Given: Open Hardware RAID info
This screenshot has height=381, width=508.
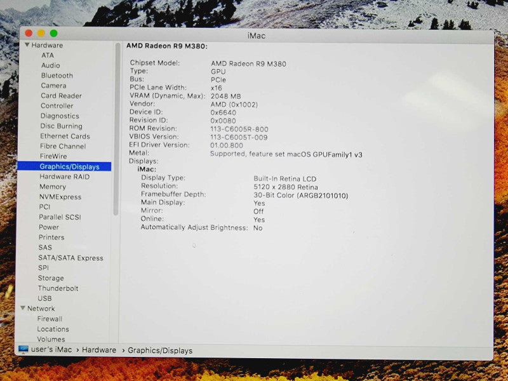Looking at the screenshot, I should coord(65,177).
